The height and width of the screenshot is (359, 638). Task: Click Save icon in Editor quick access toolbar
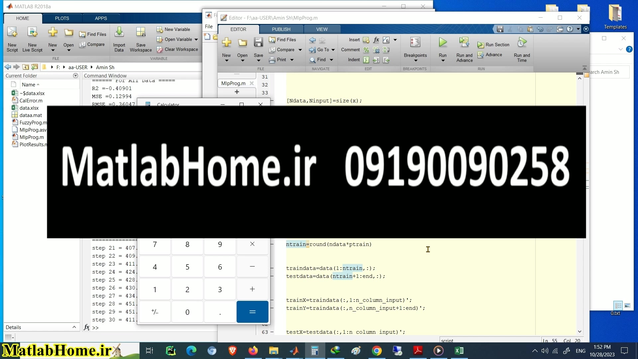point(500,29)
